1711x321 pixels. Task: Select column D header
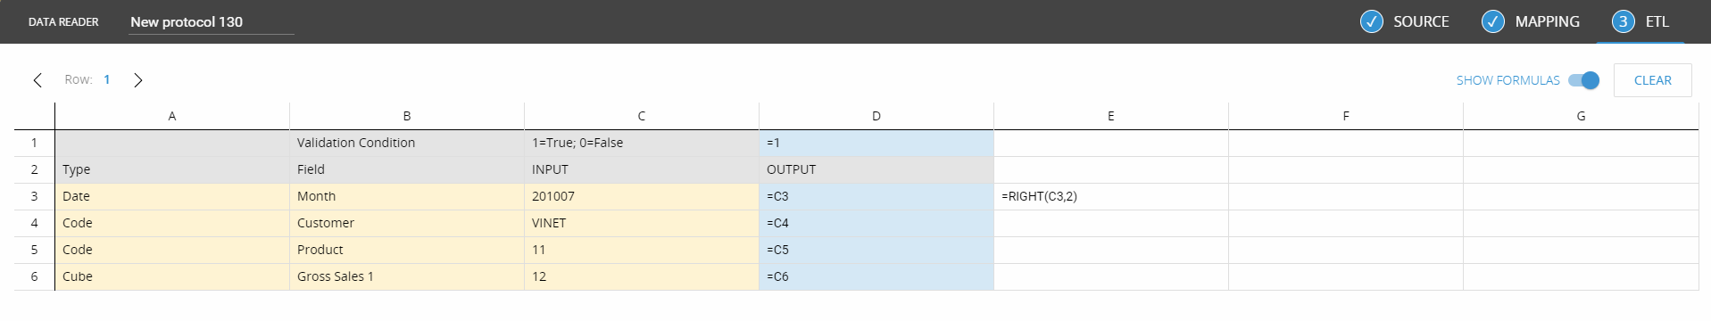pos(876,116)
